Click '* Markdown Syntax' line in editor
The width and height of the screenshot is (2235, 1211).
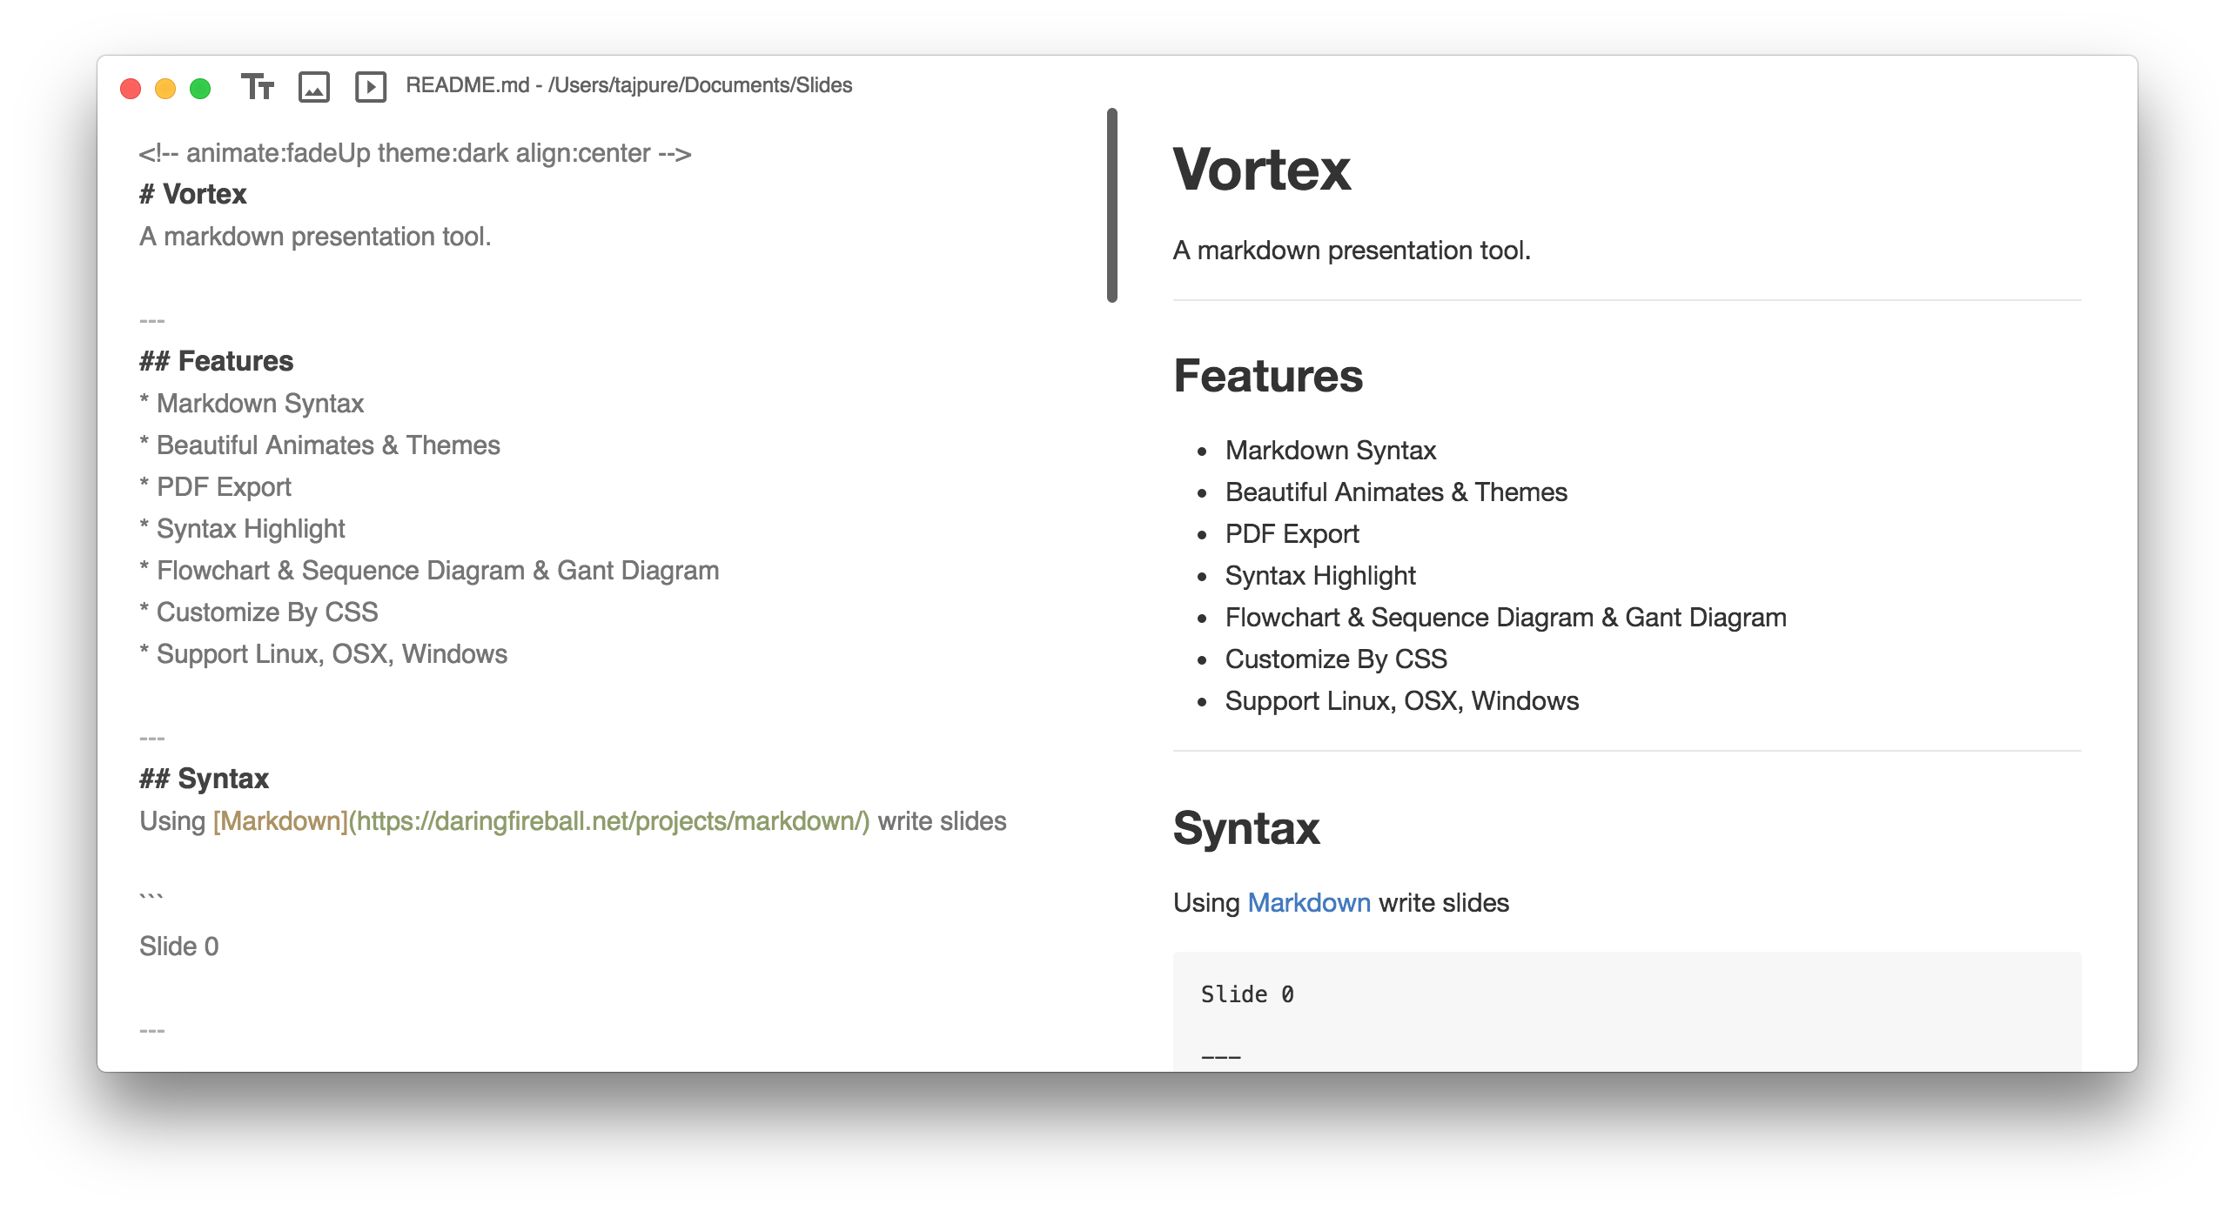coord(252,404)
